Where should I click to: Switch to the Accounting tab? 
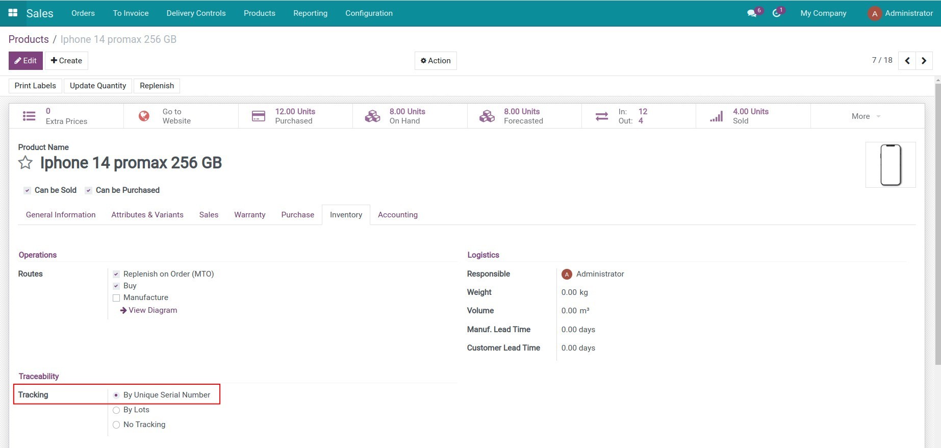397,215
